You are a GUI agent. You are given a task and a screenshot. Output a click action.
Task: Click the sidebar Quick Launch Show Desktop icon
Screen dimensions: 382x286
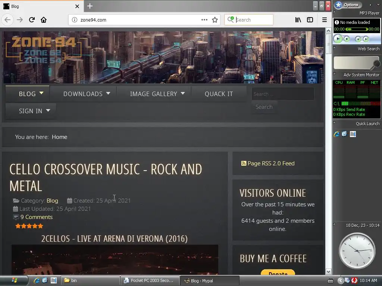pos(353,134)
